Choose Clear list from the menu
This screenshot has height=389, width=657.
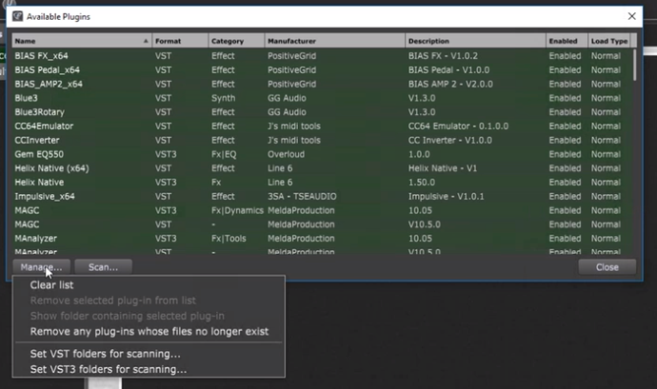51,285
